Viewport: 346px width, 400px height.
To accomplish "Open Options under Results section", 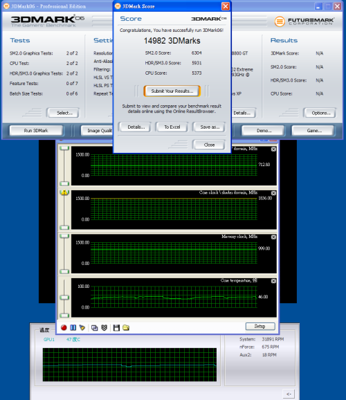I will (x=320, y=113).
